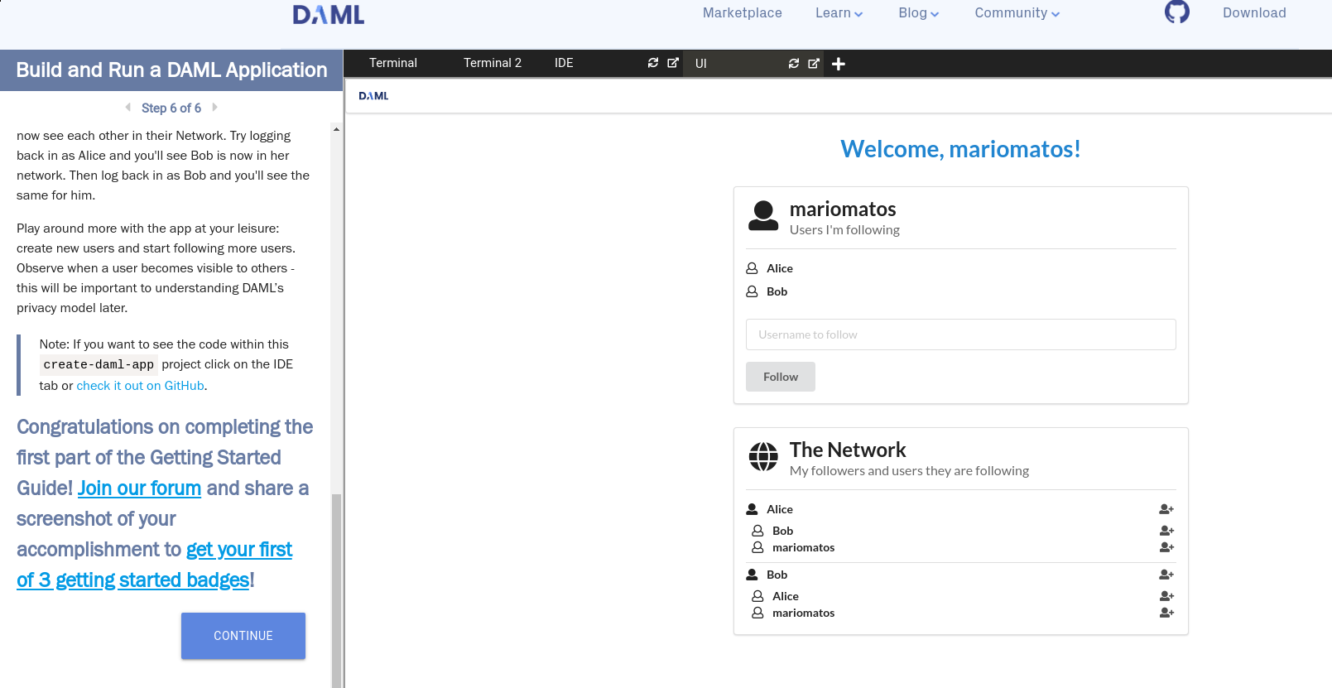Open the GitHub icon in header
The width and height of the screenshot is (1332, 688).
[x=1176, y=12]
